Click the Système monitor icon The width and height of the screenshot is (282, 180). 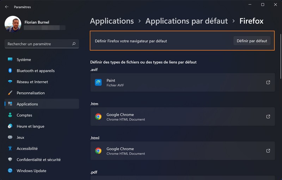(10, 59)
